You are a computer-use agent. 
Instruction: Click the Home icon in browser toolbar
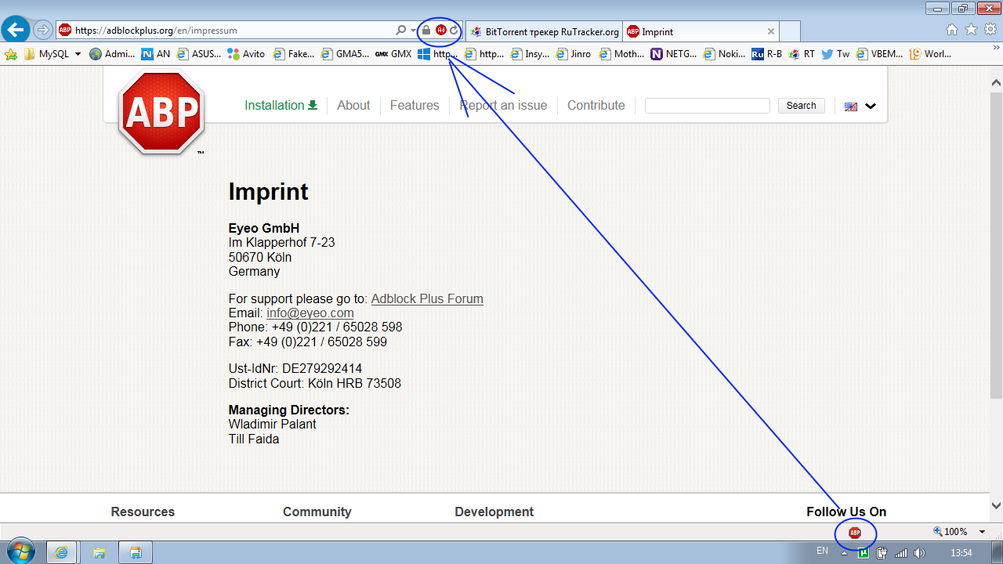click(952, 30)
